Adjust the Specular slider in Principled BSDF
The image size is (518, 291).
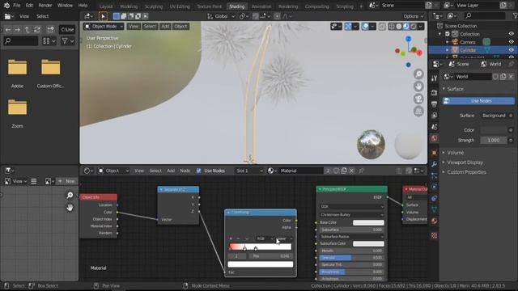point(351,258)
